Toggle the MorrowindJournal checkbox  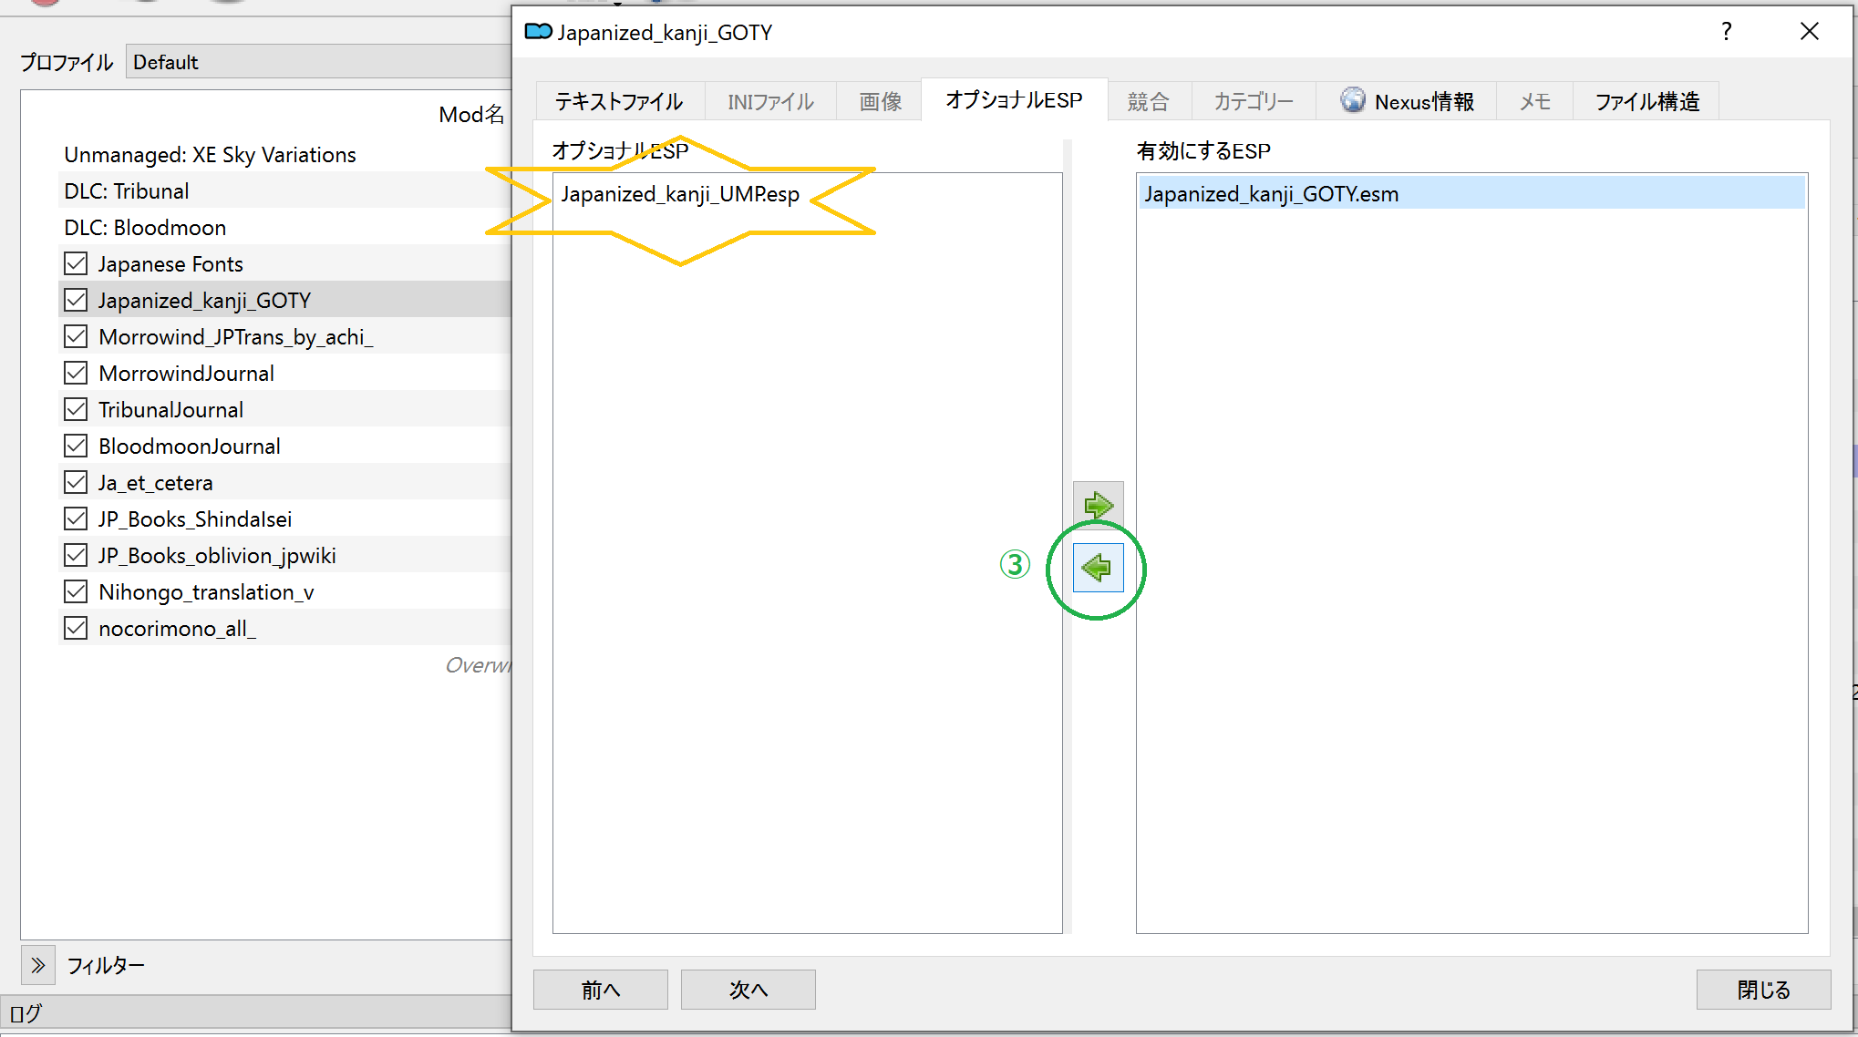click(77, 374)
